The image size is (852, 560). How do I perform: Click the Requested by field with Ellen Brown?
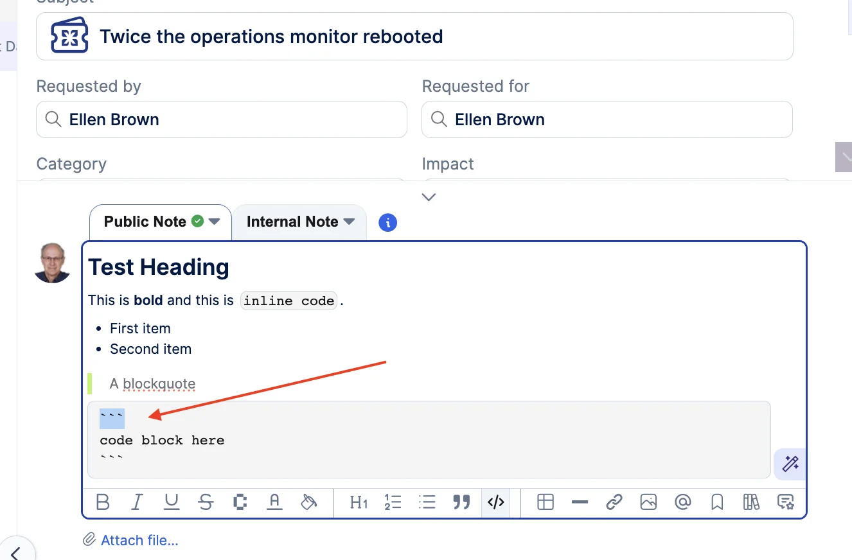coord(222,119)
